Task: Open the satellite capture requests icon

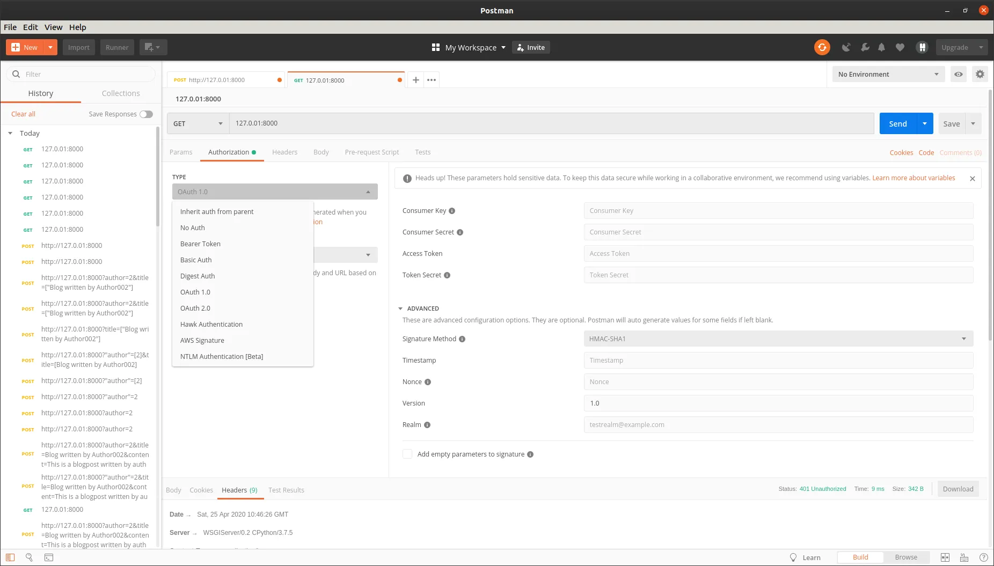Action: tap(846, 47)
